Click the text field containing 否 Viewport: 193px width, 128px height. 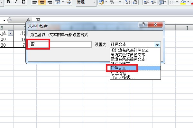tap(61, 44)
